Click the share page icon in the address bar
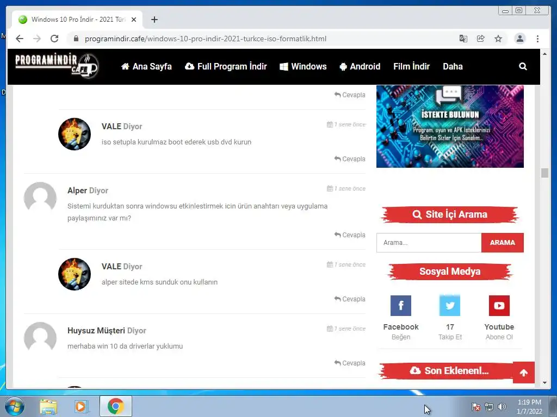 click(x=481, y=39)
